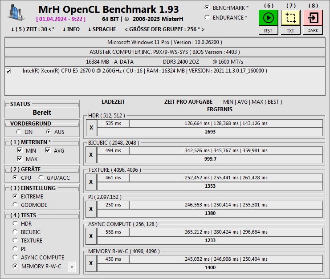Click the ASYNC COMPUTE load time 558 ms
This screenshot has width=330, height=279.
point(113,232)
